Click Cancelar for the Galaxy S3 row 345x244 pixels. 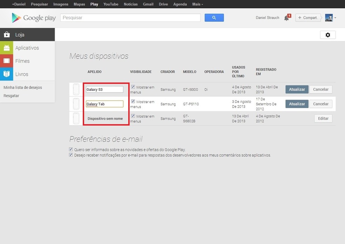[321, 89]
